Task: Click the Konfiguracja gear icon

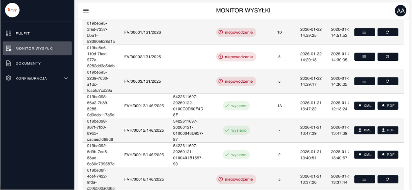Action: click(x=8, y=78)
